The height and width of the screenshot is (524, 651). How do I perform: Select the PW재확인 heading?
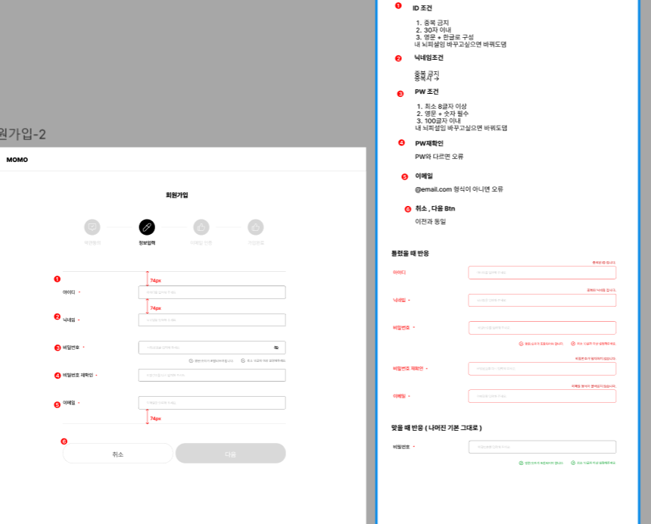click(x=429, y=143)
